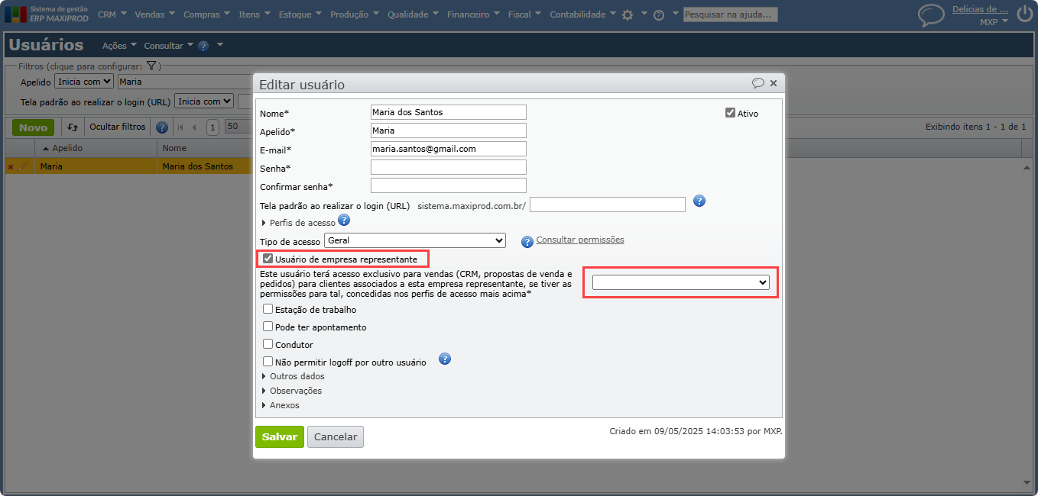Image resolution: width=1038 pixels, height=496 pixels.
Task: Expand Outros dados section
Action: [x=294, y=376]
